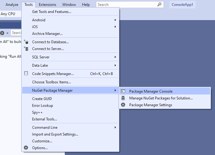Click the ConsoleApp1 solution label

coord(182,5)
